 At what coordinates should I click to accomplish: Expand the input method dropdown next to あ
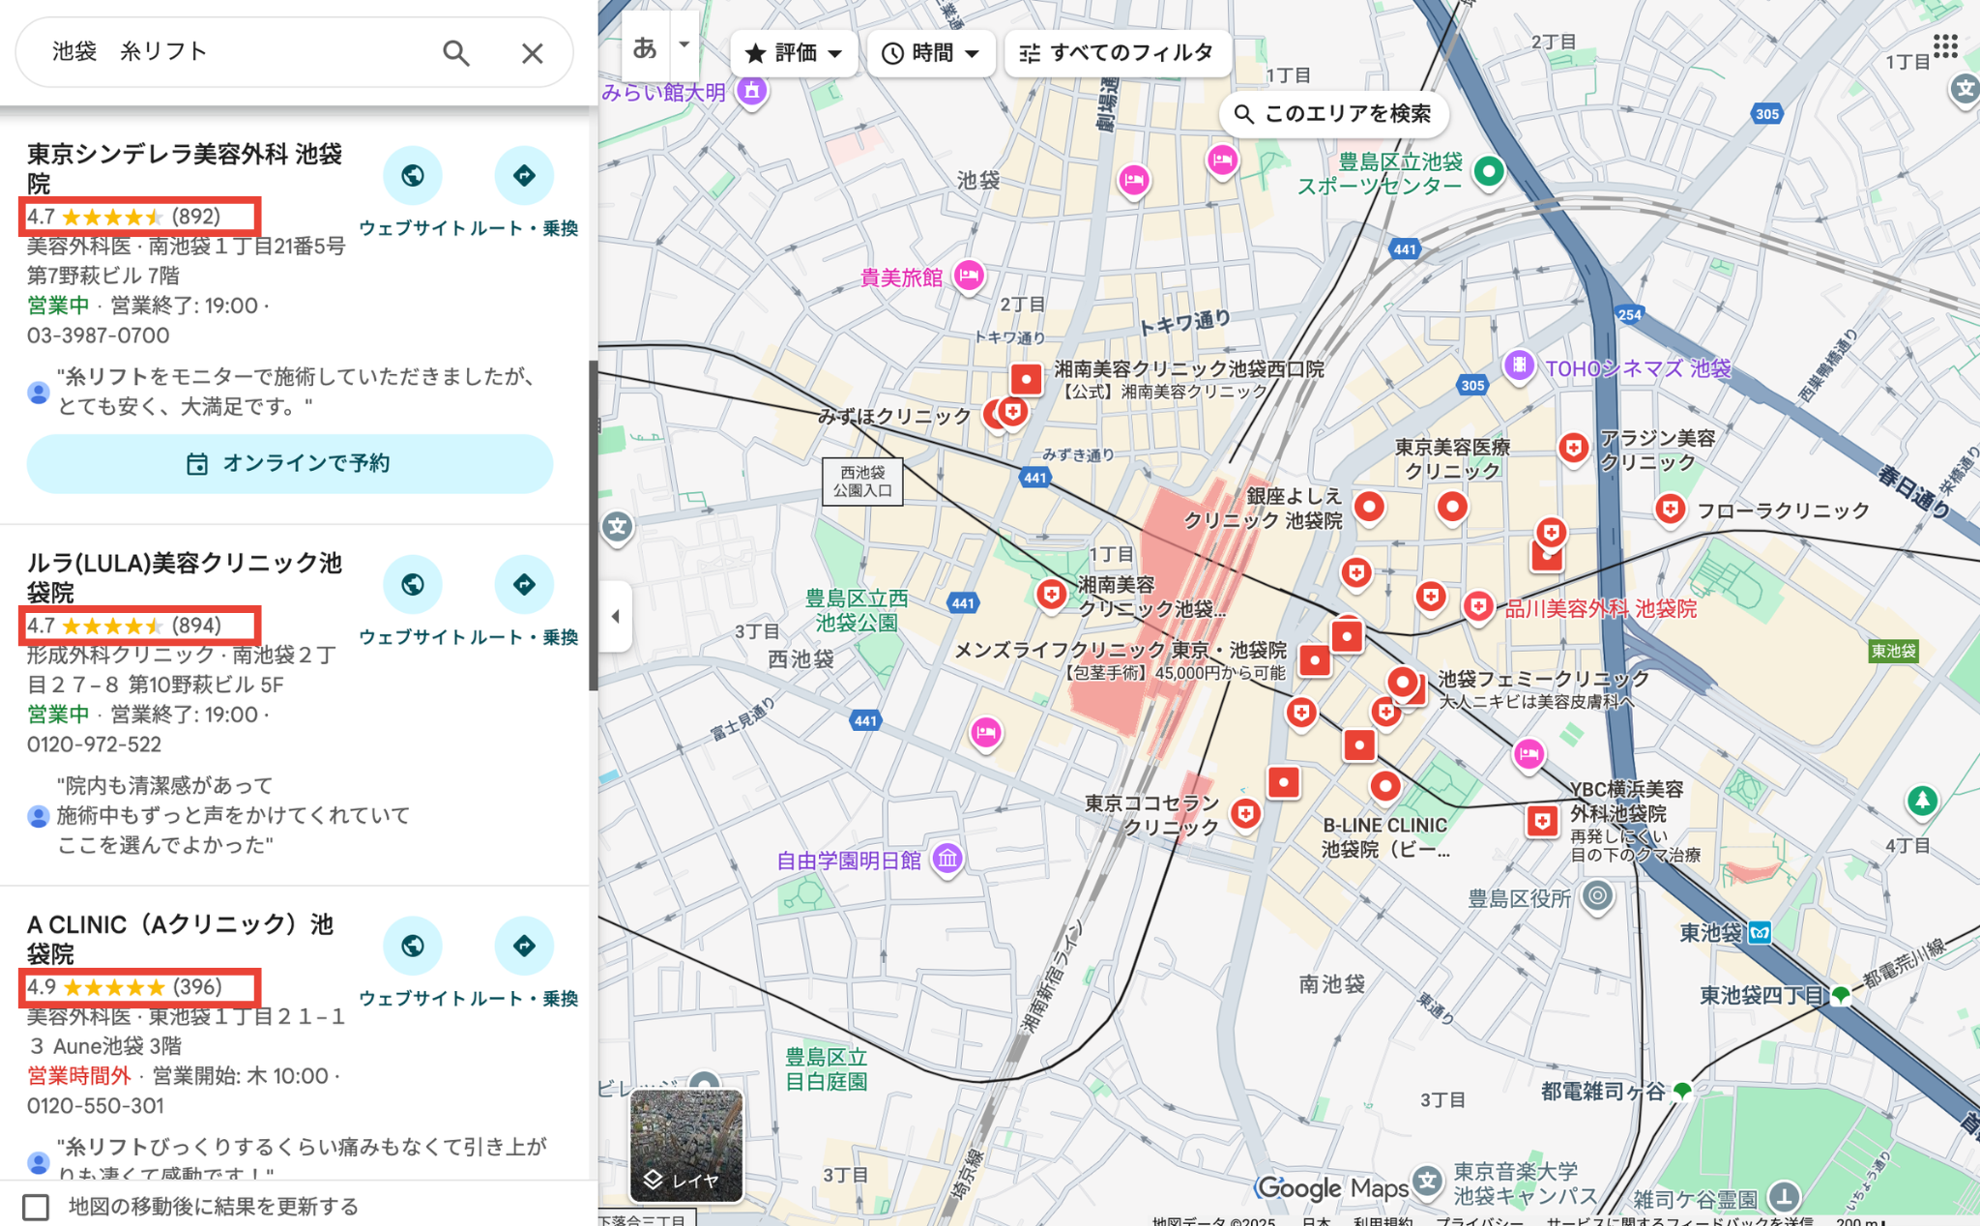click(683, 45)
